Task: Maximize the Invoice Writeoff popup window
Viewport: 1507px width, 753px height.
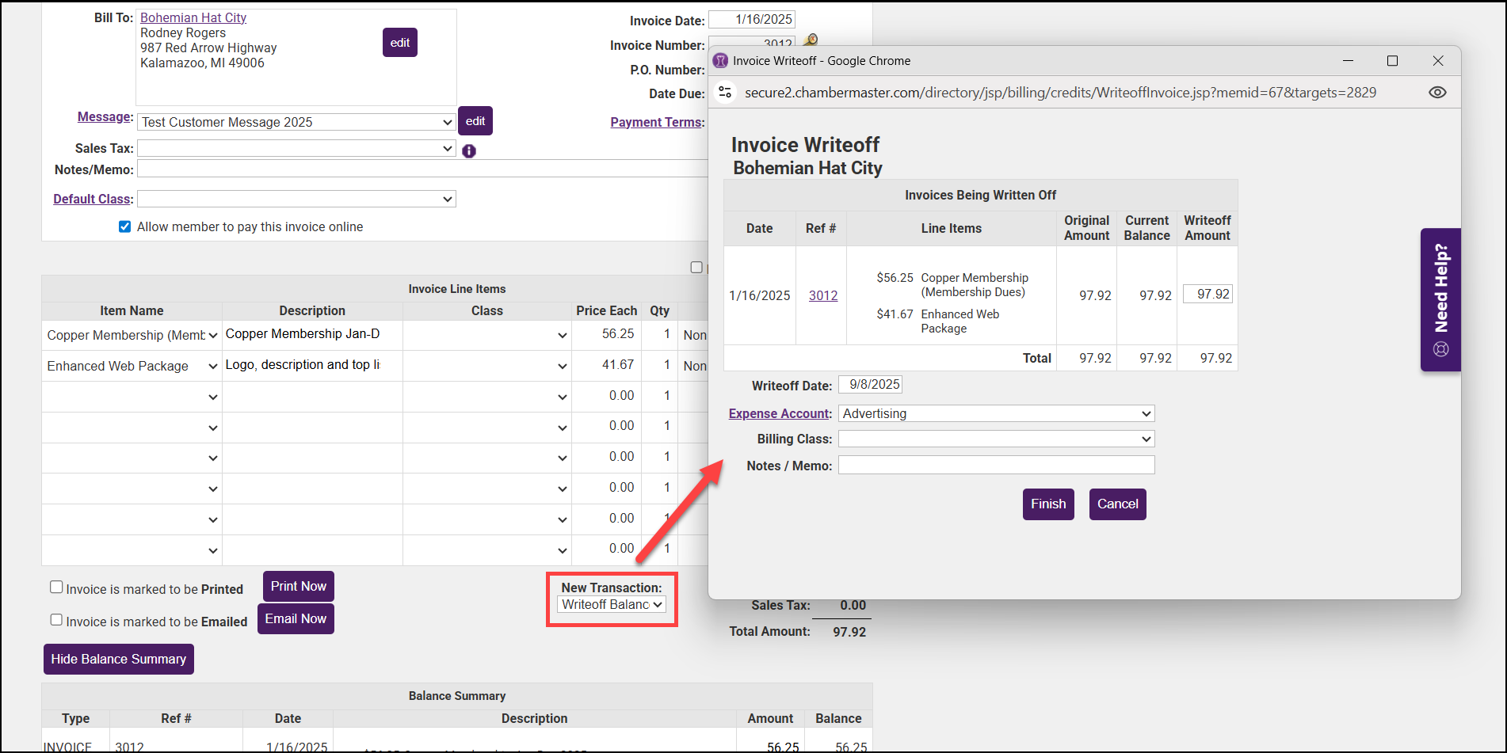Action: (x=1392, y=61)
